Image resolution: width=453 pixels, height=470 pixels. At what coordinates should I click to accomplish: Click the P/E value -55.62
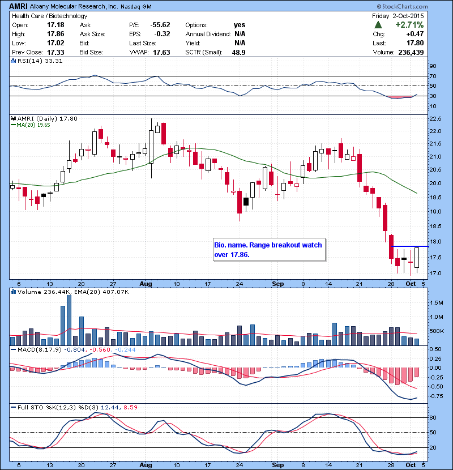coord(160,24)
